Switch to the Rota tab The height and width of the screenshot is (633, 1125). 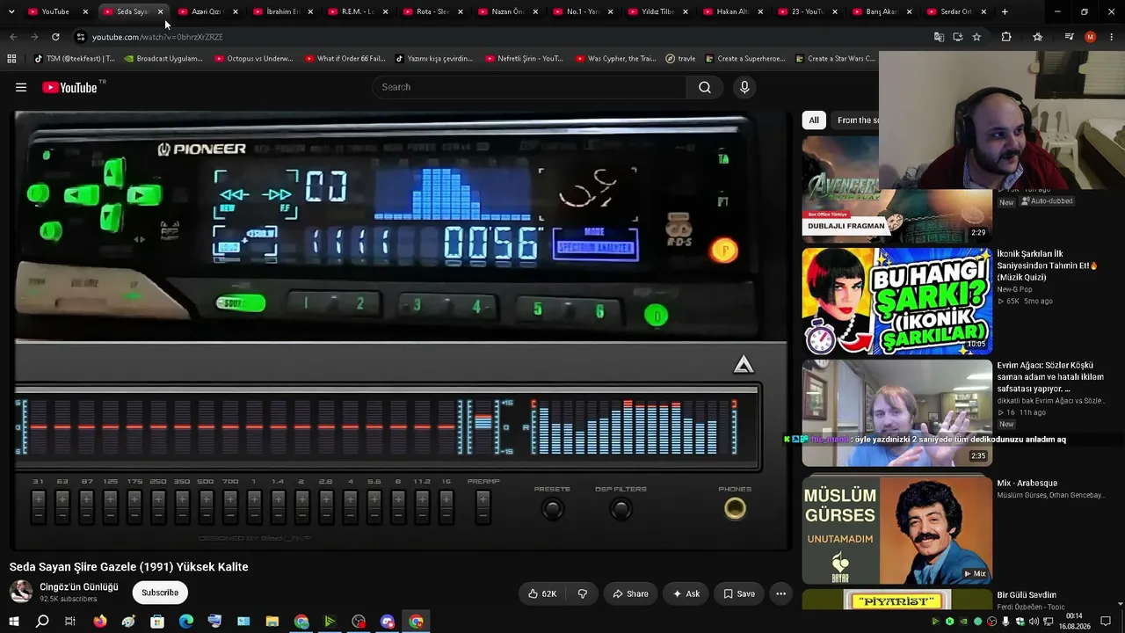coord(432,11)
